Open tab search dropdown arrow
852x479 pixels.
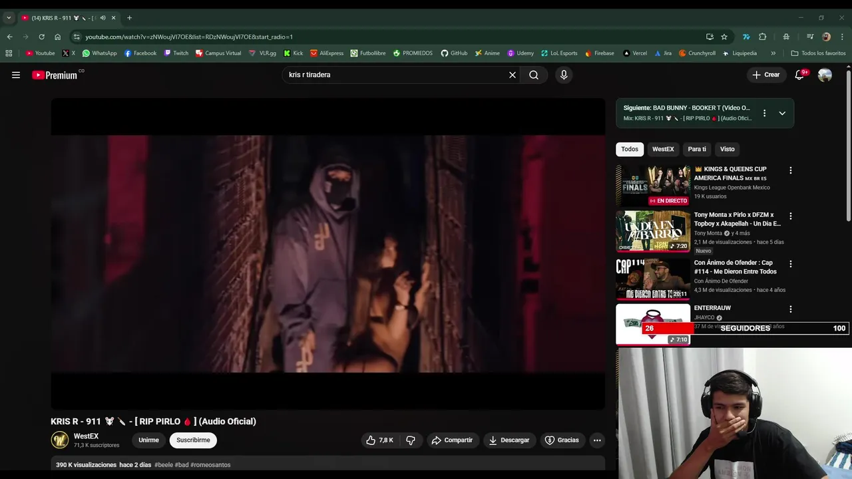tap(9, 18)
